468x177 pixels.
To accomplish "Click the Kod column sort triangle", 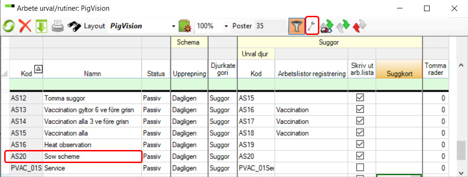I will 38,69.
